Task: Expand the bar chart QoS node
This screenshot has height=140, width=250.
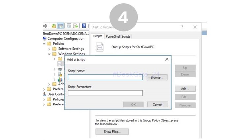Action: (54, 79)
